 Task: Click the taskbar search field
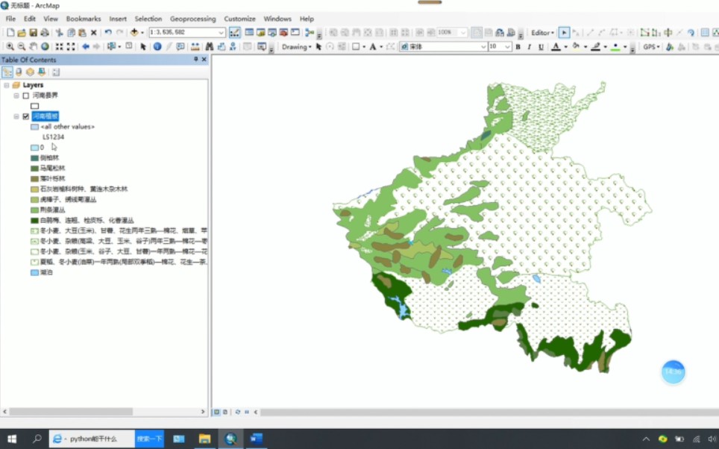coord(92,439)
